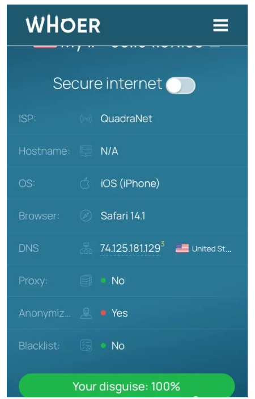Open the hamburger menu
Image resolution: width=255 pixels, height=399 pixels.
(x=220, y=26)
